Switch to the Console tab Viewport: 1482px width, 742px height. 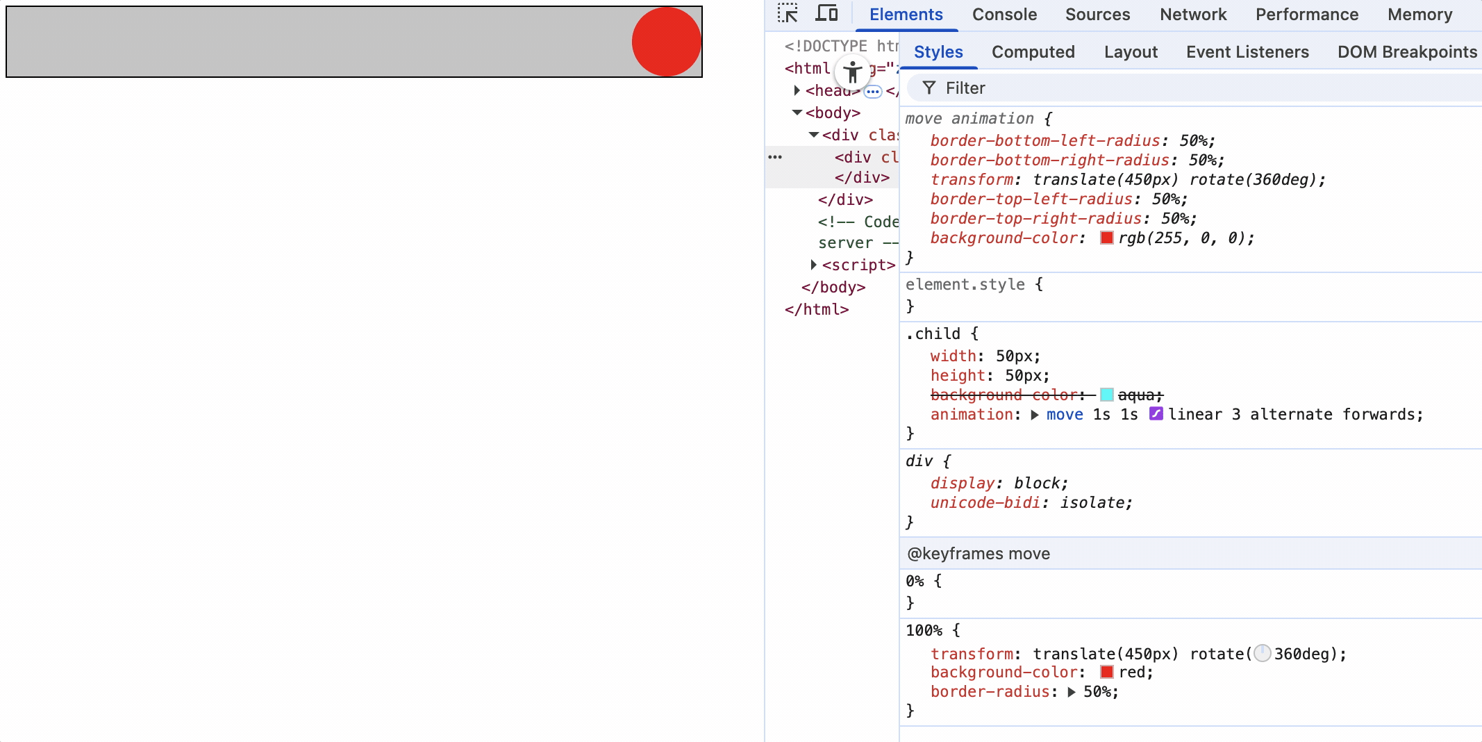(1004, 15)
